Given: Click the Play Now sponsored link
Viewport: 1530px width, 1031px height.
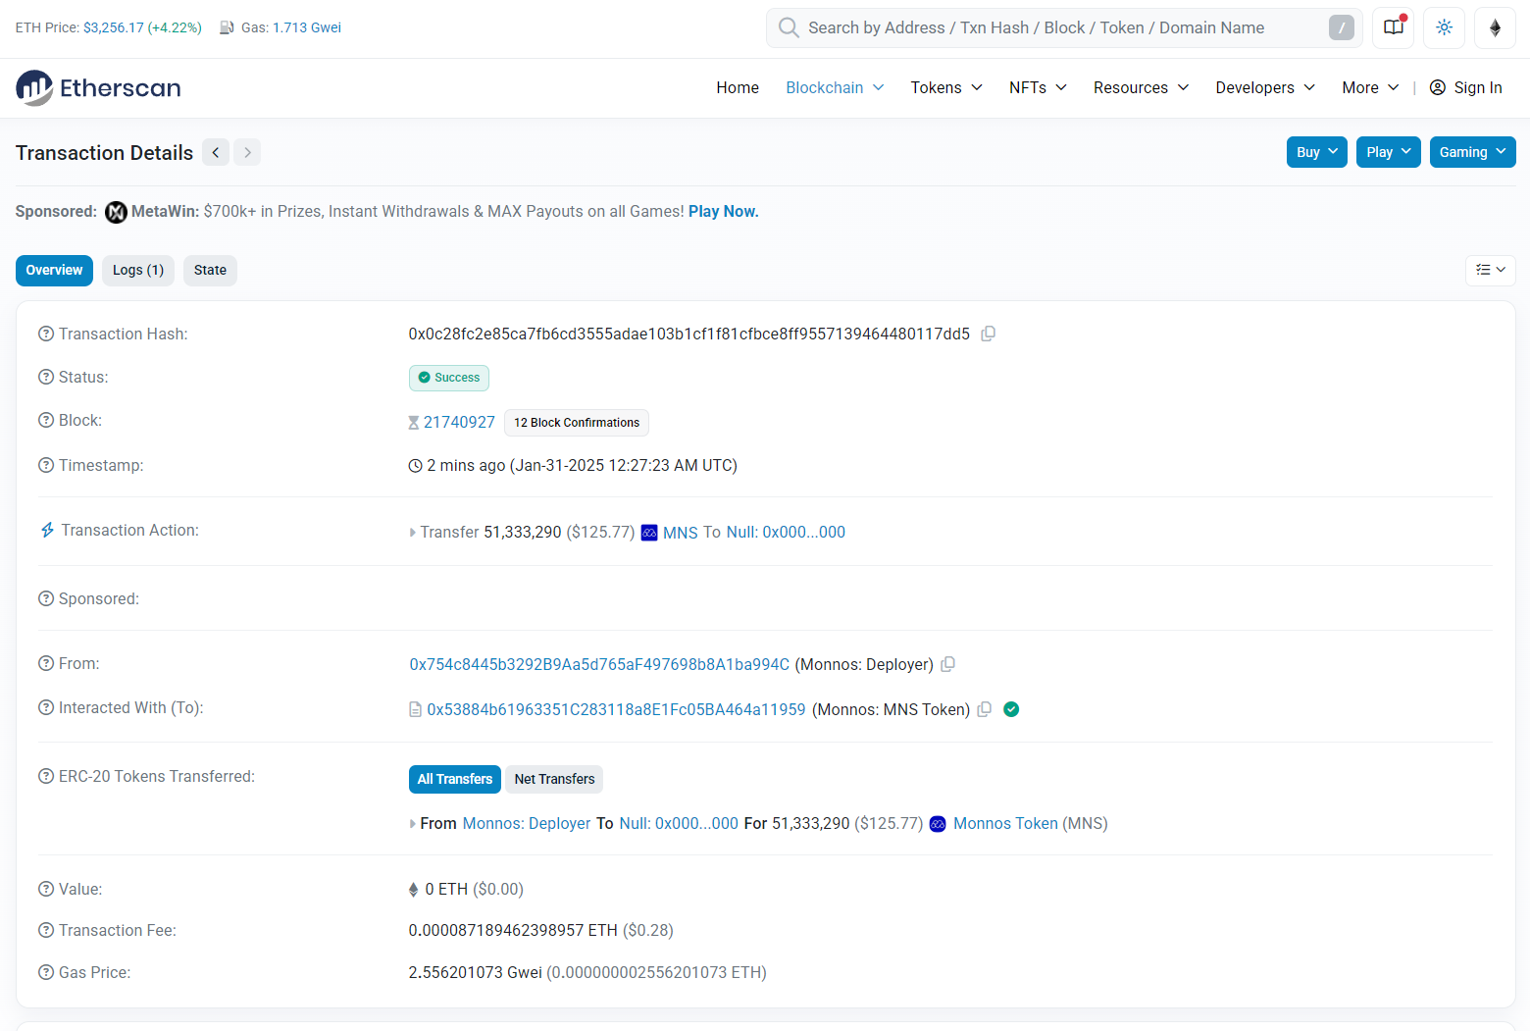Looking at the screenshot, I should [x=724, y=212].
